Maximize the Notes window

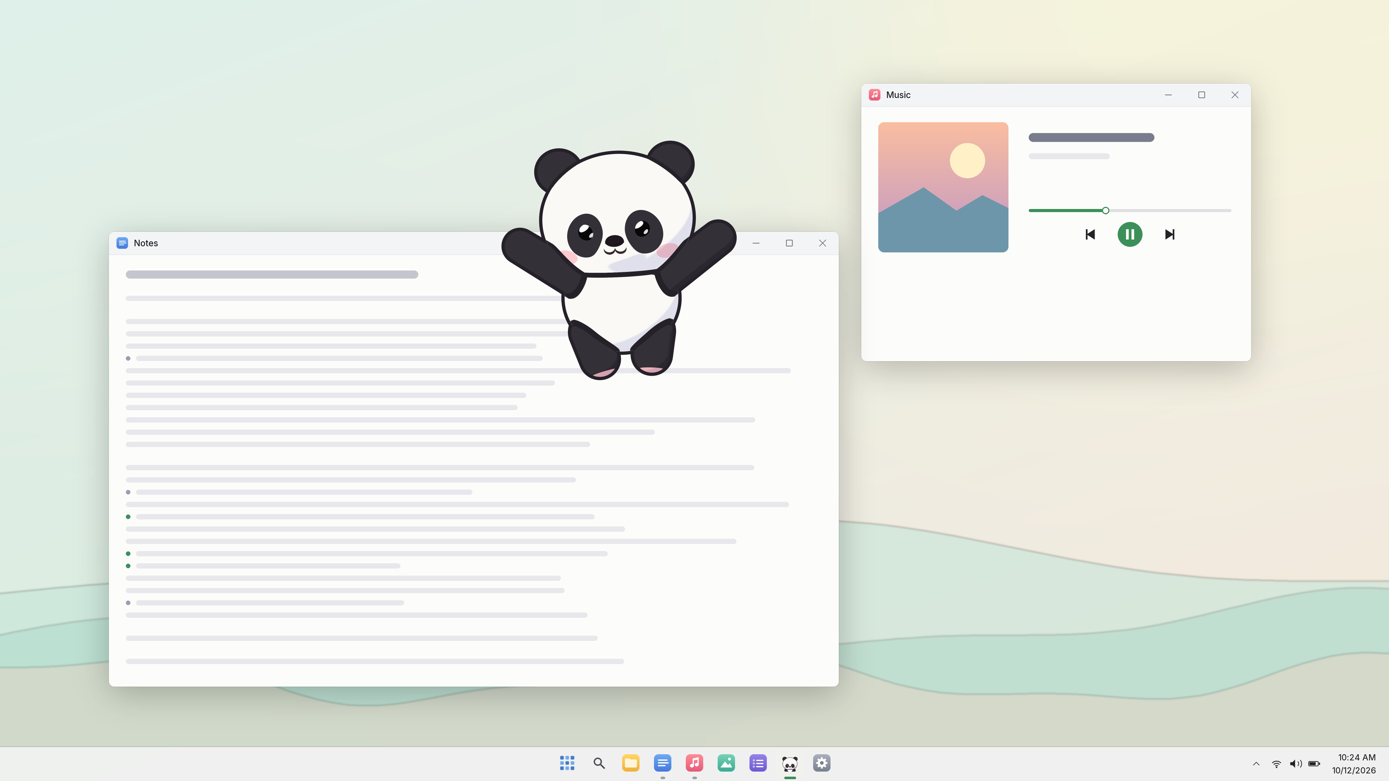click(789, 243)
